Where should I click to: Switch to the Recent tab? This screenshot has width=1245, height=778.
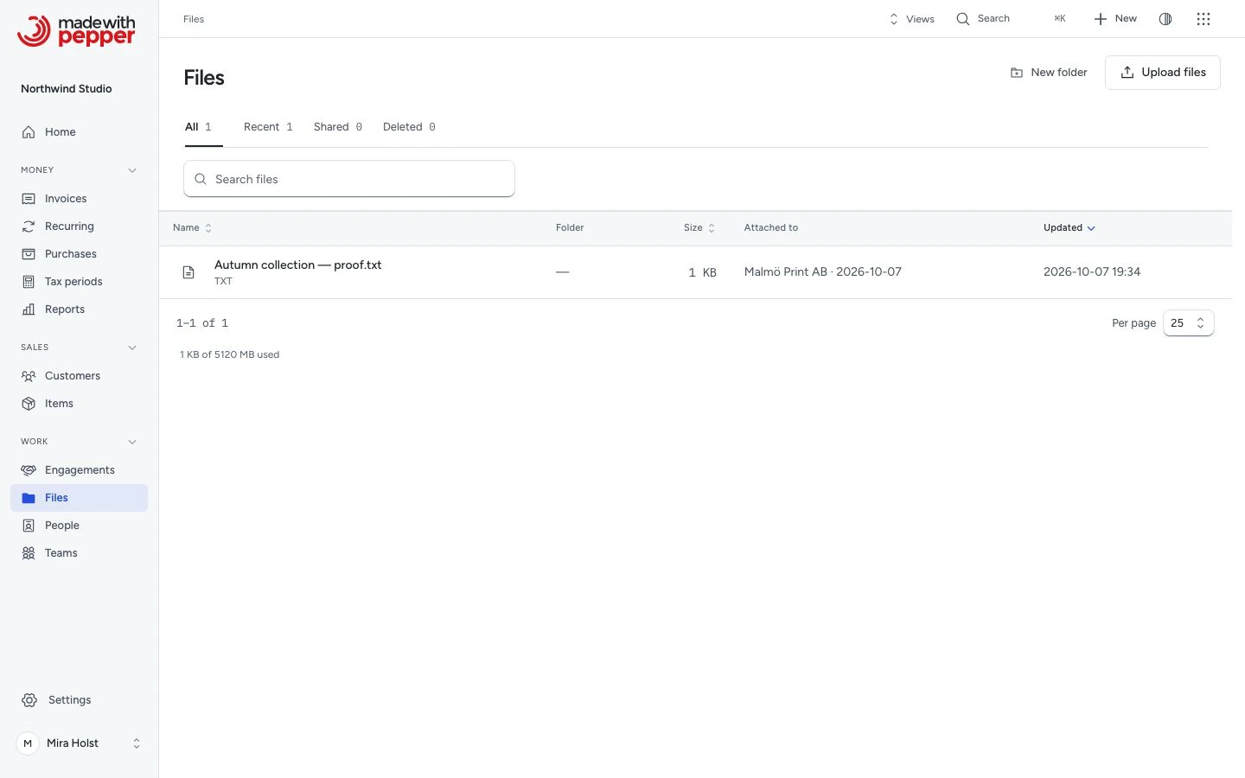tap(268, 127)
